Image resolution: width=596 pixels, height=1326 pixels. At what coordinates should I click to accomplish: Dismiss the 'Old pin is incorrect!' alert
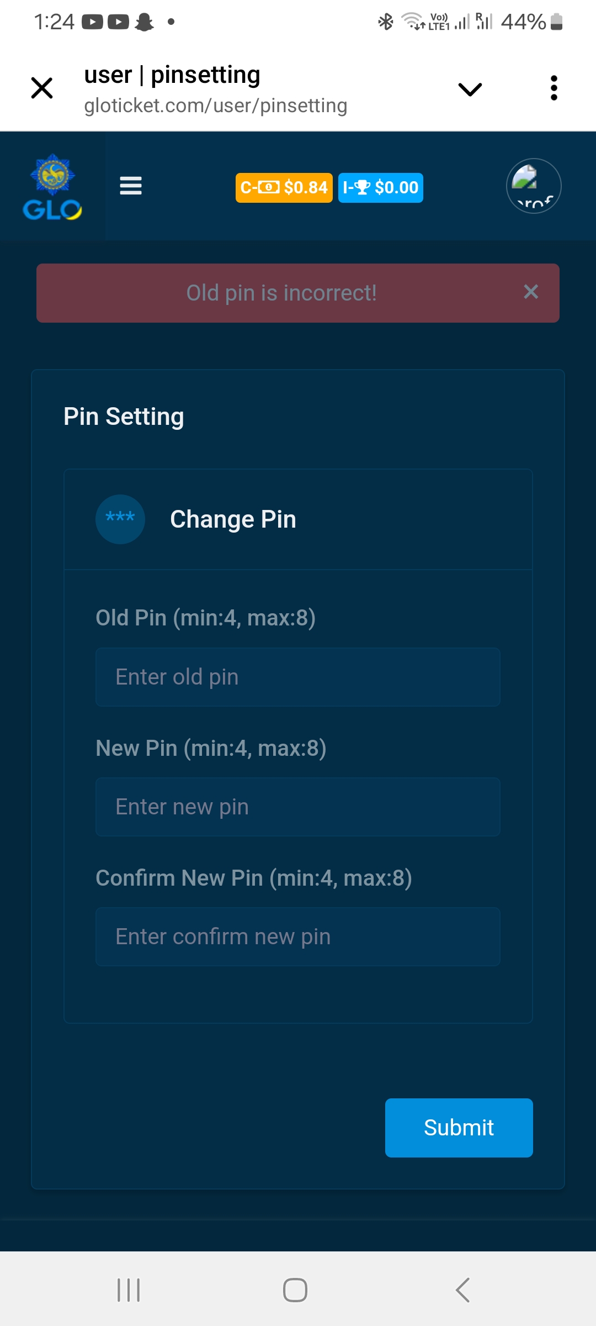coord(531,292)
